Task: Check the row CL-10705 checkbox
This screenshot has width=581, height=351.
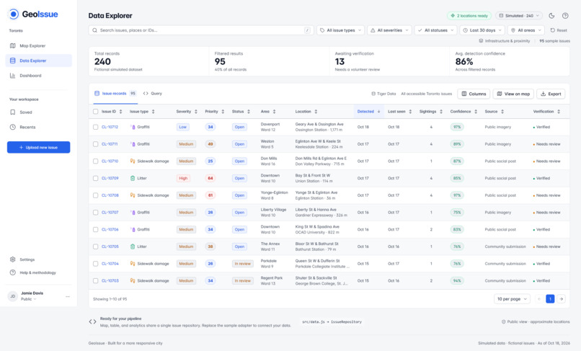Action: [x=95, y=246]
